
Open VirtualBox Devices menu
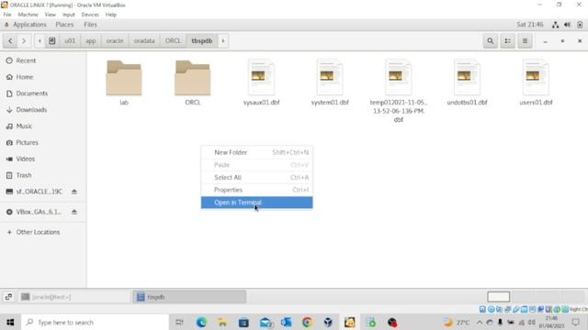tap(90, 15)
